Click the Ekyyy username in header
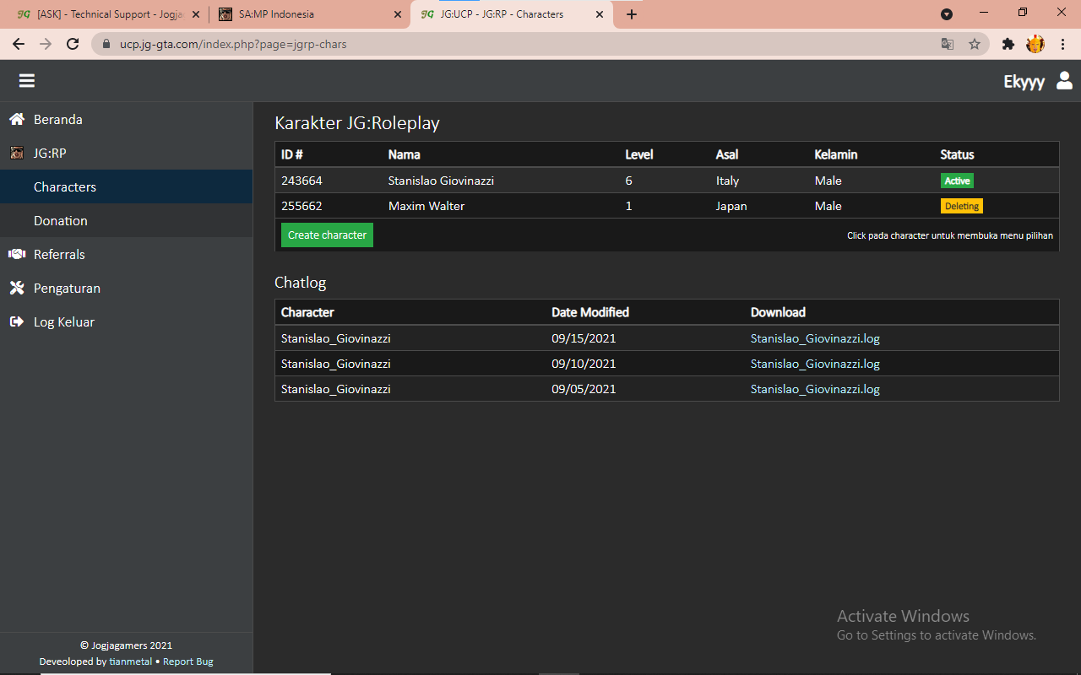The image size is (1081, 675). tap(1024, 81)
